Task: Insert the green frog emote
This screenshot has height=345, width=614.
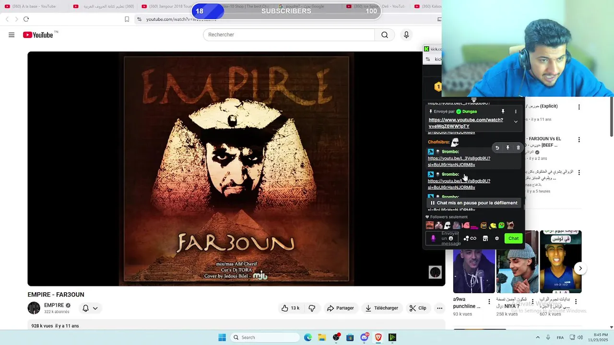Action: [x=501, y=225]
